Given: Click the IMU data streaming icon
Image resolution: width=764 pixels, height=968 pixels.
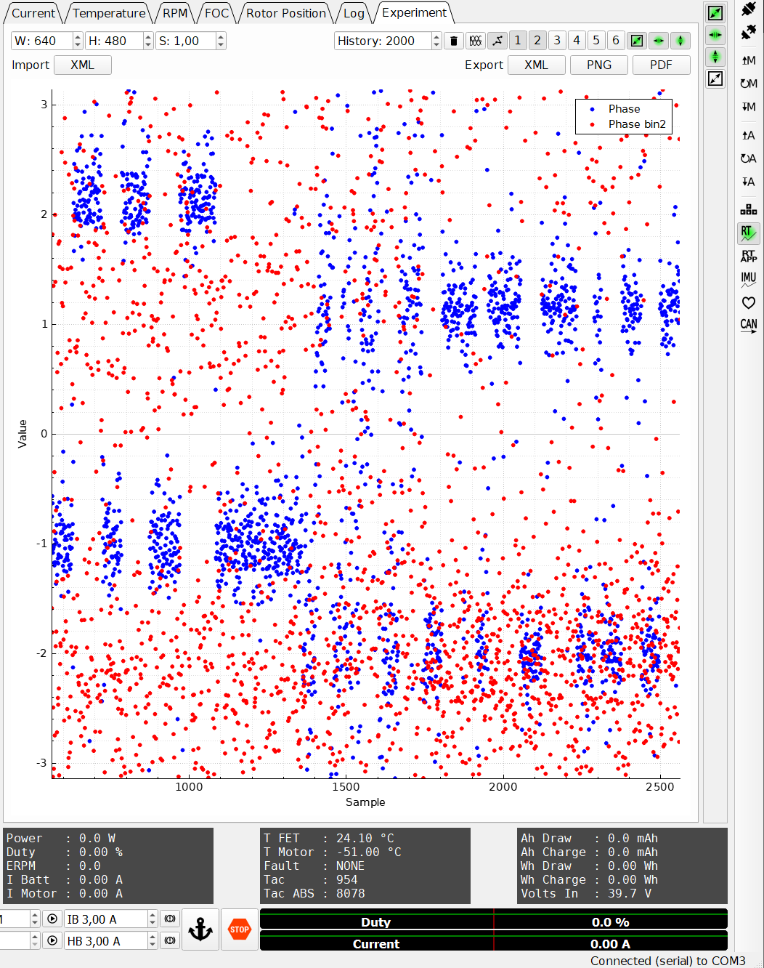Looking at the screenshot, I should coord(748,279).
